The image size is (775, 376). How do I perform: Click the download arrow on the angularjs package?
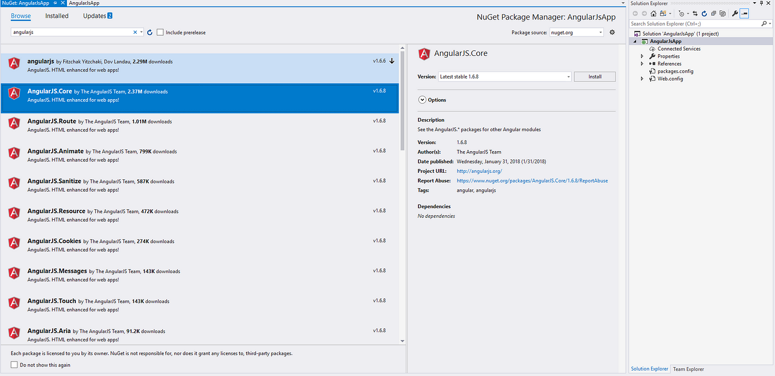392,61
